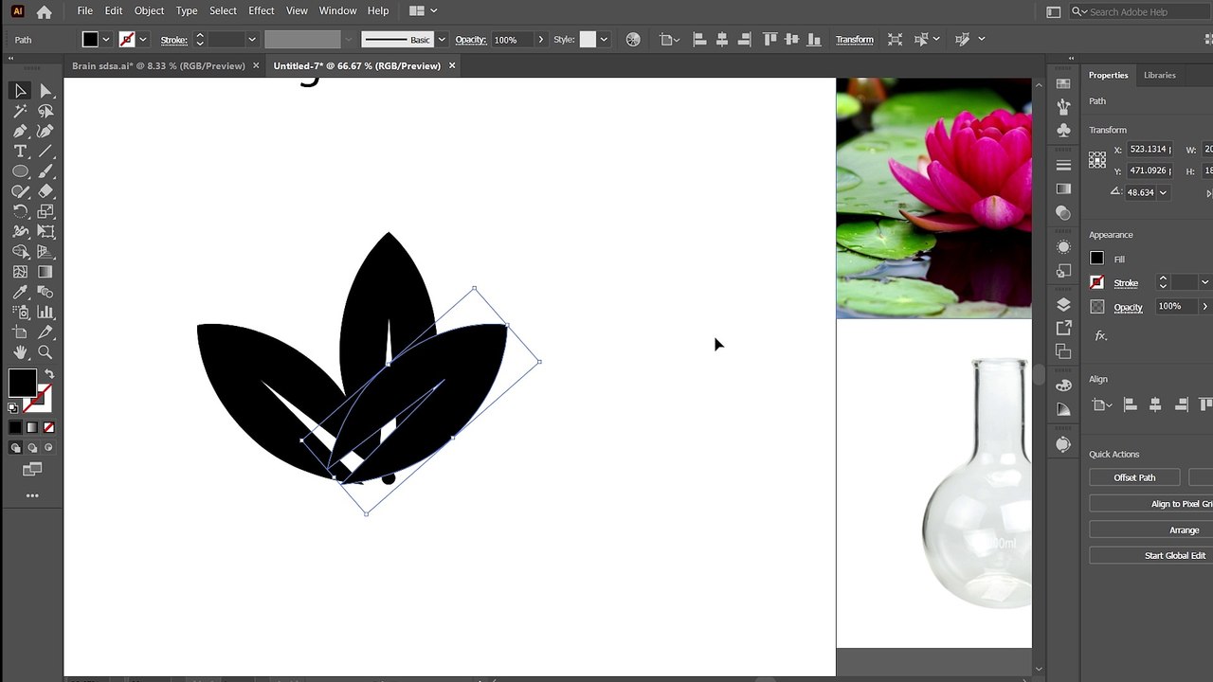The width and height of the screenshot is (1213, 682).
Task: Select the Pen tool
Action: [20, 131]
